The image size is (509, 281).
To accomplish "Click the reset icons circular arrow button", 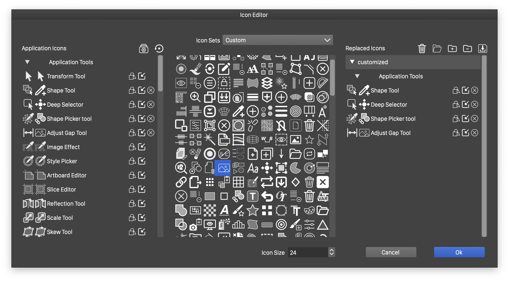I will [x=159, y=48].
